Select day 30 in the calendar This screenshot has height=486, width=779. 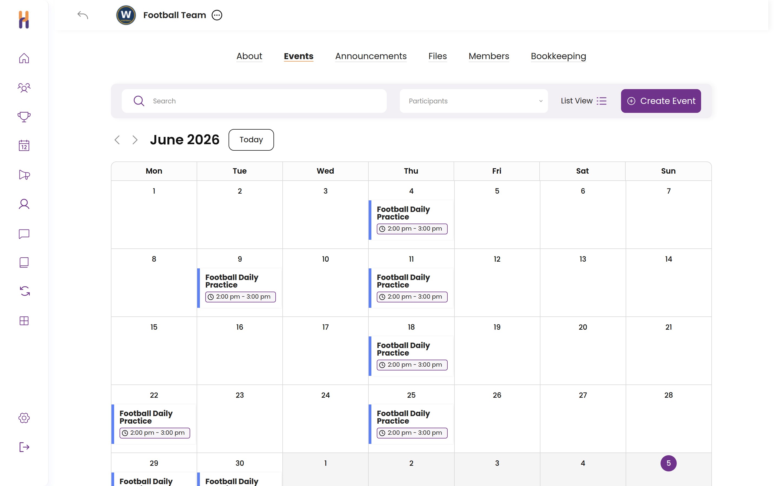(239, 463)
